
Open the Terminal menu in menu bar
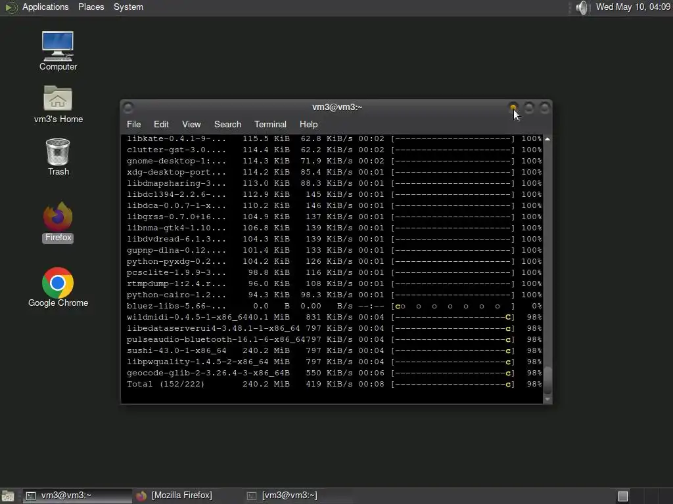pos(270,124)
